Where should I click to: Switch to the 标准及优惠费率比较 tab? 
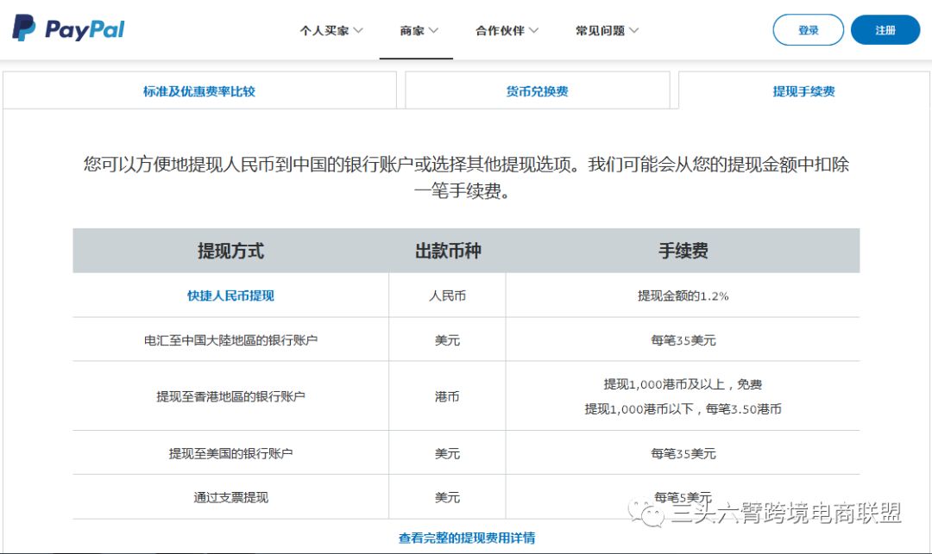tap(199, 90)
